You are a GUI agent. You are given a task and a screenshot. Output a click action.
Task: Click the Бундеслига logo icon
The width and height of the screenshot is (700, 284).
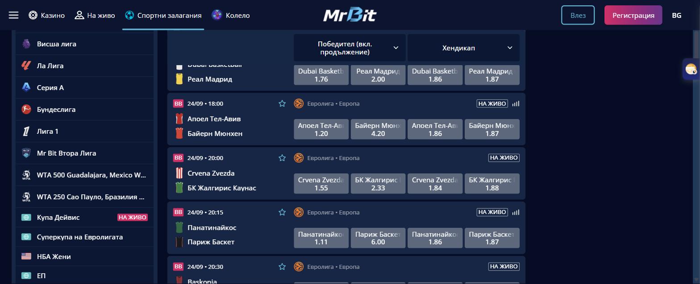26,109
